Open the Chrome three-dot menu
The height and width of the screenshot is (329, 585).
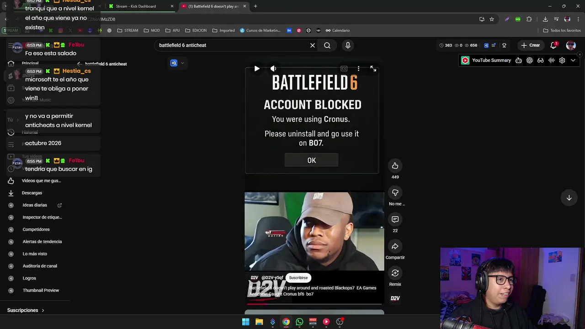click(x=578, y=19)
